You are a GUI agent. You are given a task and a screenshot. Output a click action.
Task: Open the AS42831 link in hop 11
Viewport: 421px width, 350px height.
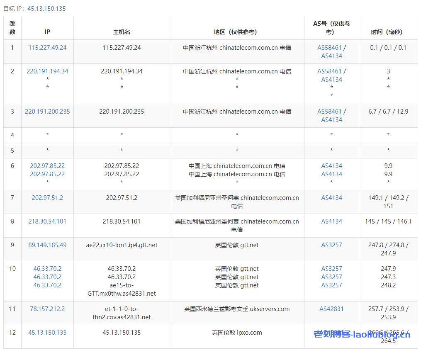pyautogui.click(x=331, y=309)
